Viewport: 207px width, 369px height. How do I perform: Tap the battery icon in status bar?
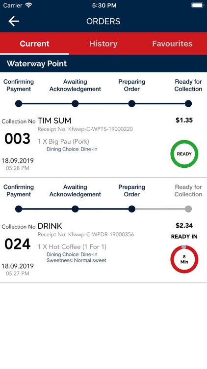pyautogui.click(x=197, y=5)
